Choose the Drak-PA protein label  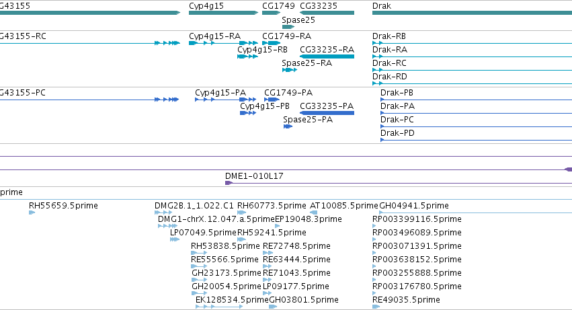tap(397, 106)
